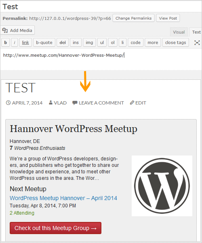This screenshot has height=243, width=202.
Task: Click the 'Tuesday, Apr 8, 2014, 7:00 PM' text
Action: click(x=43, y=206)
